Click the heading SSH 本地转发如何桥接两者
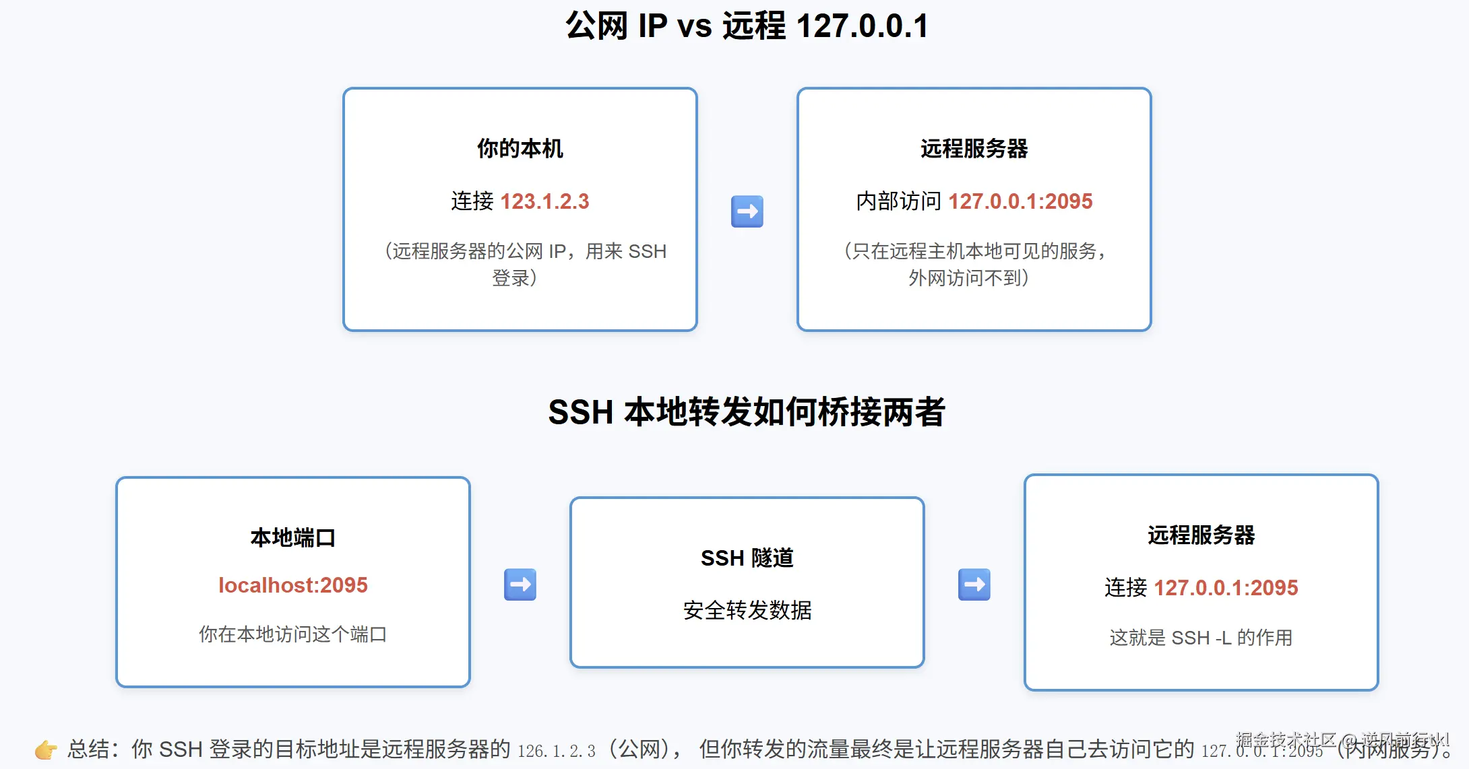1469x769 pixels. [747, 412]
